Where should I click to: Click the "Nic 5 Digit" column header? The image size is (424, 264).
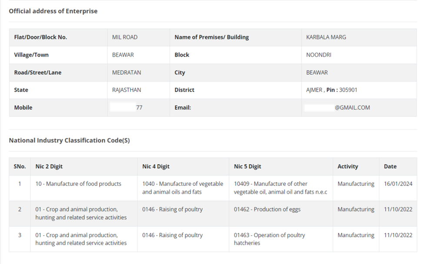[x=247, y=166]
